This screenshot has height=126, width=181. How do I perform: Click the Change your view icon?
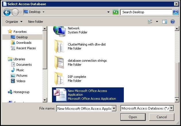click(150, 22)
